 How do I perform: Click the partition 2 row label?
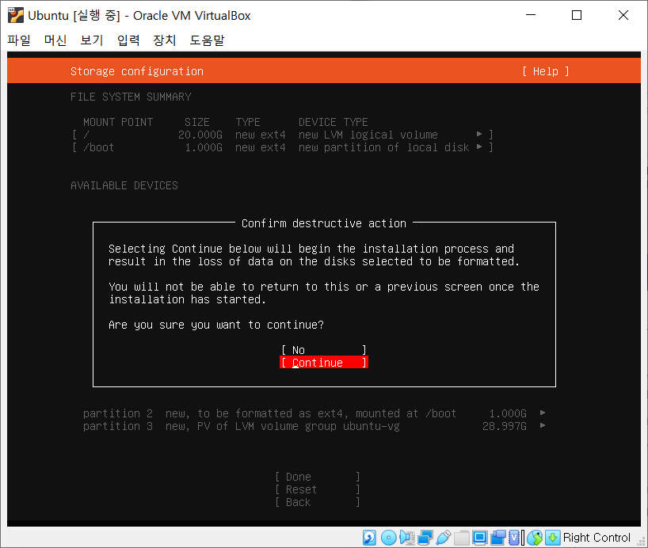[x=118, y=413]
